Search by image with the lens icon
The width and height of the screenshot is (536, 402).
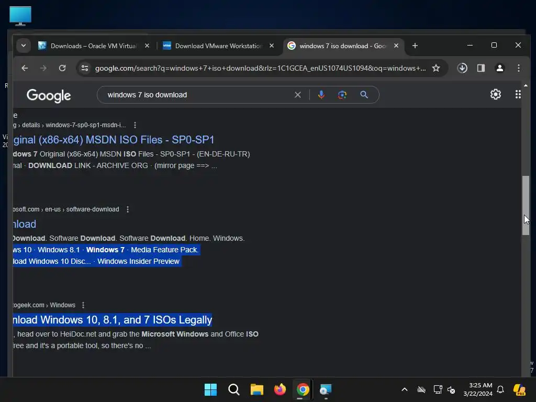click(342, 95)
